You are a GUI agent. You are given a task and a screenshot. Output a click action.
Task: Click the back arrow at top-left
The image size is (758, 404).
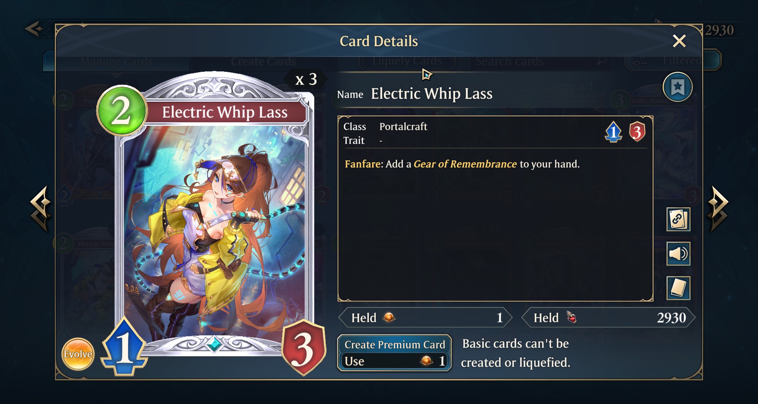pyautogui.click(x=34, y=29)
